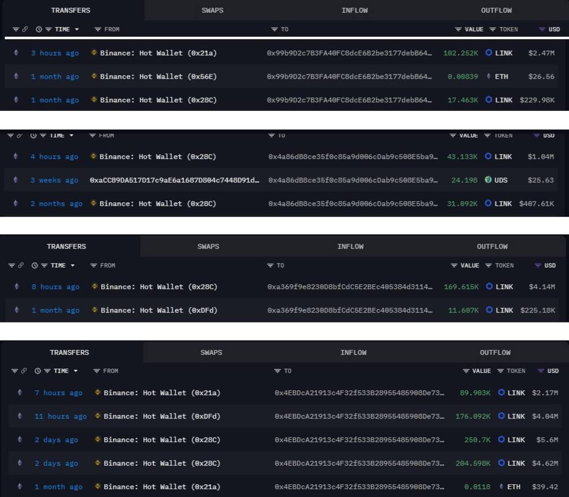
Task: Click the Ethereum chain icon on the 4 hours ago row
Action: point(15,157)
